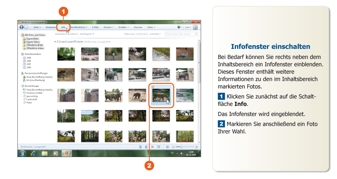This screenshot has height=179, width=337.
Task: Open the help question mark icon
Action: (179, 27)
